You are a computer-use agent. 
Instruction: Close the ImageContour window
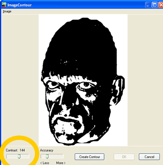[161, 5]
